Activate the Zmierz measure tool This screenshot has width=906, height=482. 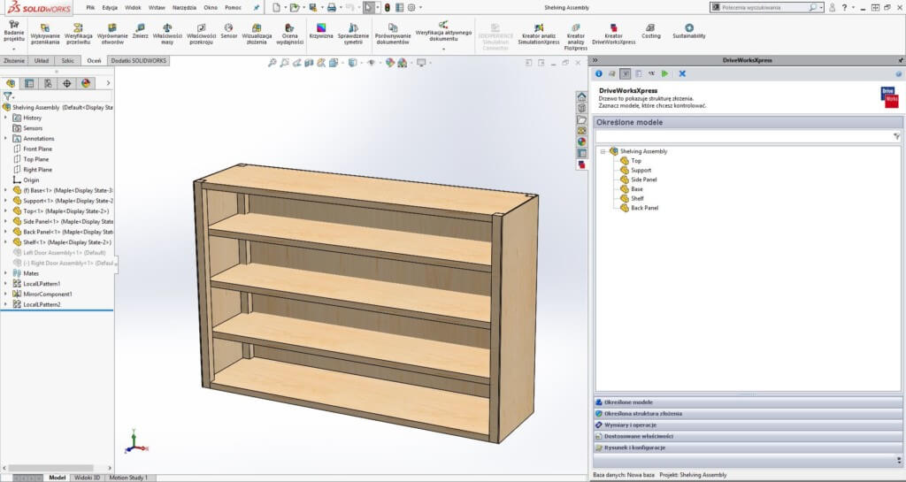pyautogui.click(x=140, y=32)
